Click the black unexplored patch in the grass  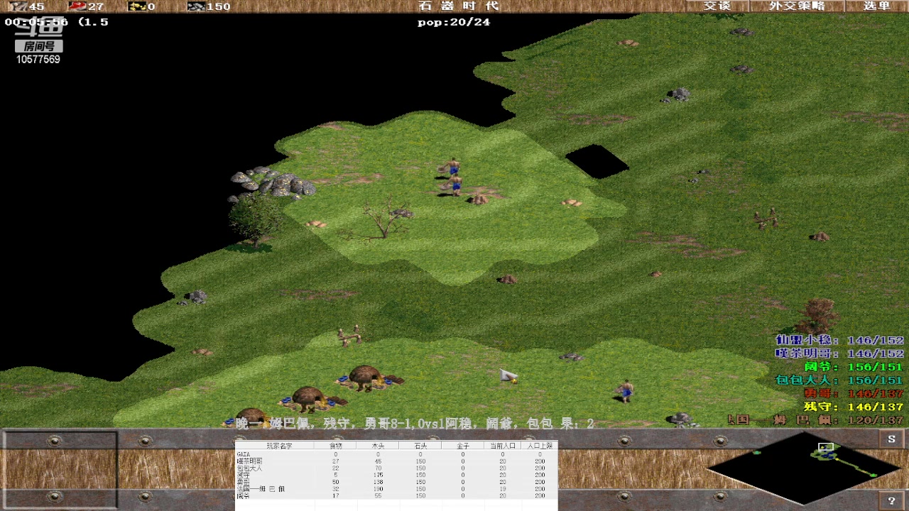(597, 161)
